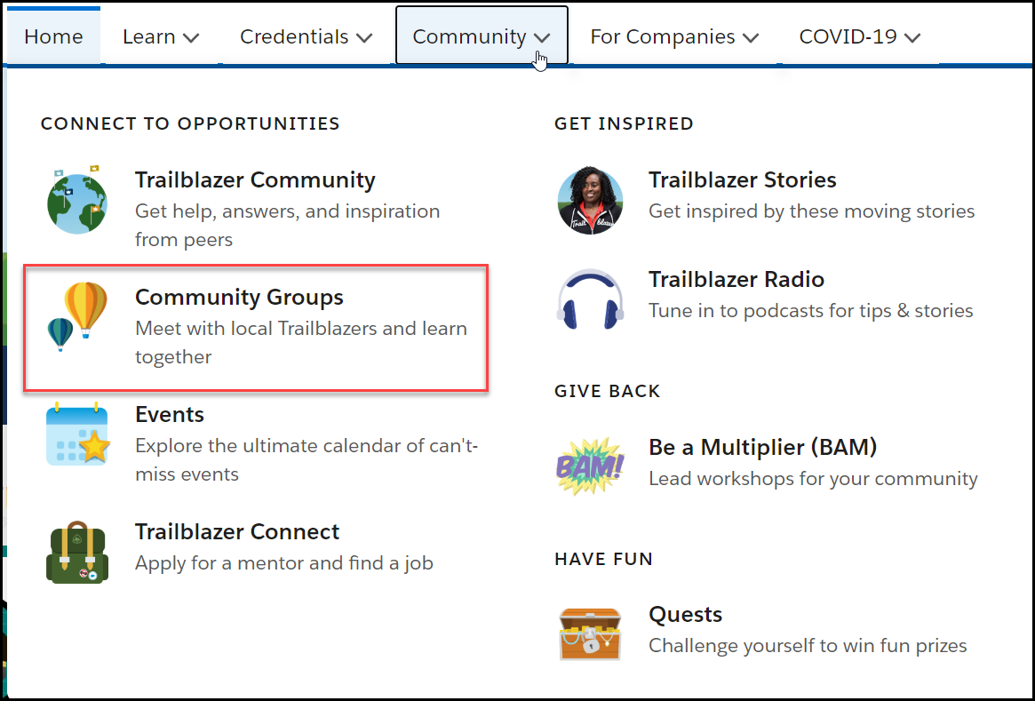Expand the chevron next to Credentials

click(x=363, y=38)
